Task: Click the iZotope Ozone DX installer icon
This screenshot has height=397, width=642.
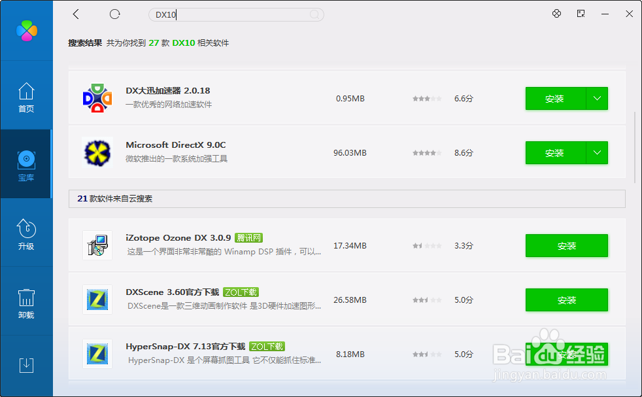Action: click(x=97, y=245)
